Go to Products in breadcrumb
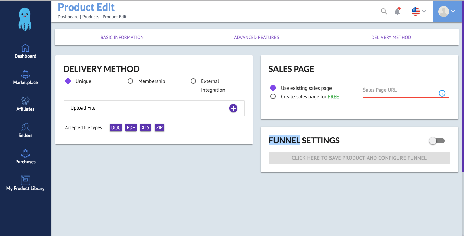Viewport: 464px width, 236px height. click(91, 17)
